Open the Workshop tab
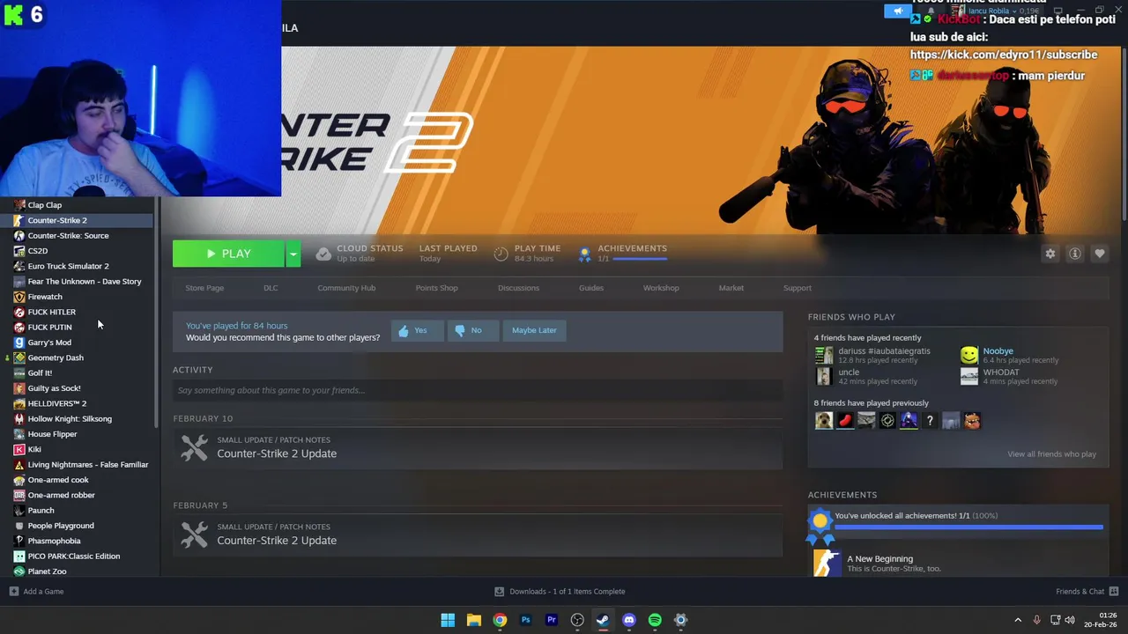This screenshot has height=634, width=1128. tap(661, 288)
